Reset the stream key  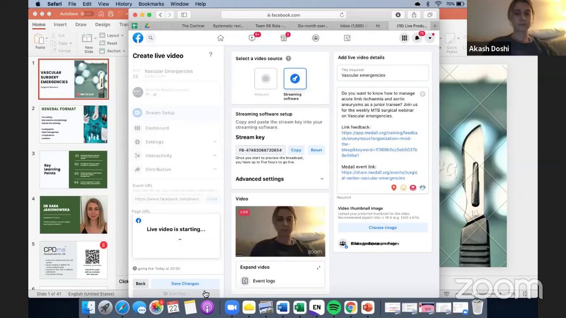316,150
